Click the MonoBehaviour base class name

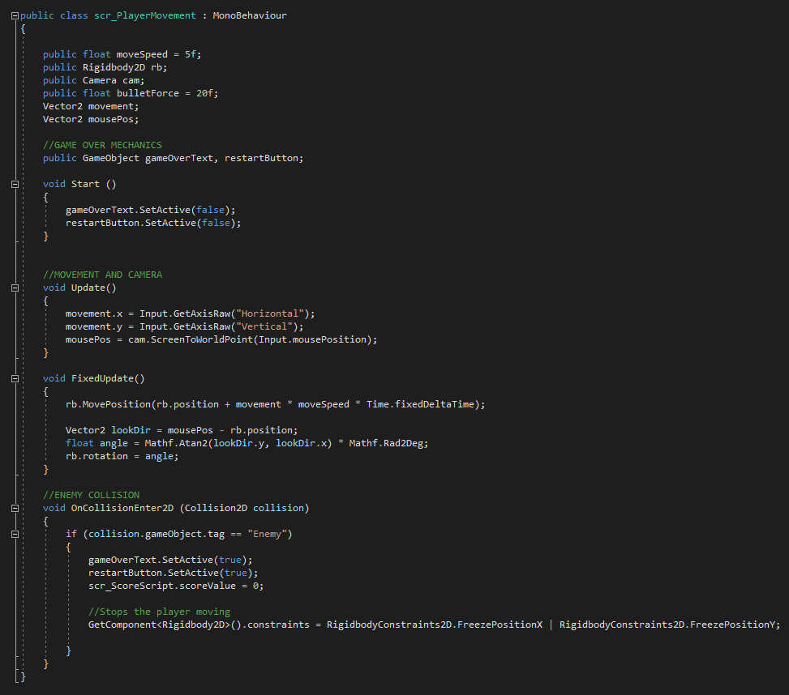tap(250, 15)
